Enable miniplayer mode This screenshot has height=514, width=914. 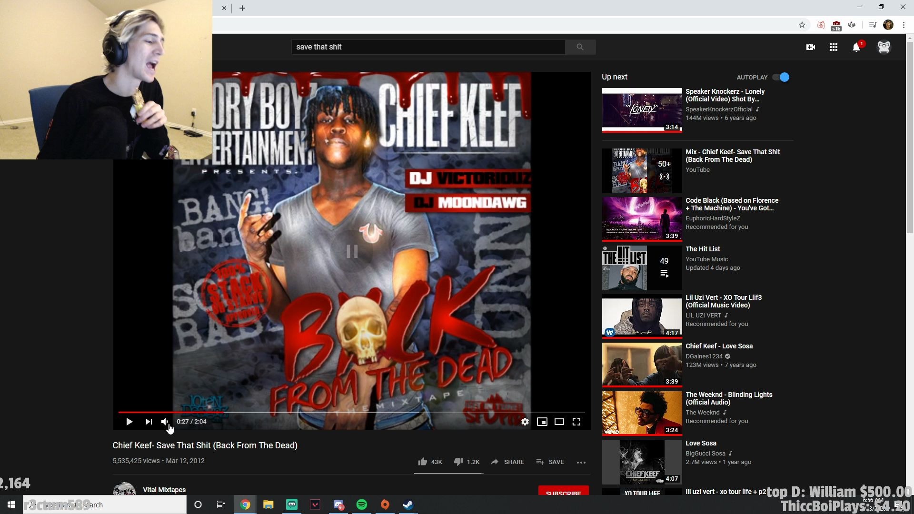tap(542, 422)
